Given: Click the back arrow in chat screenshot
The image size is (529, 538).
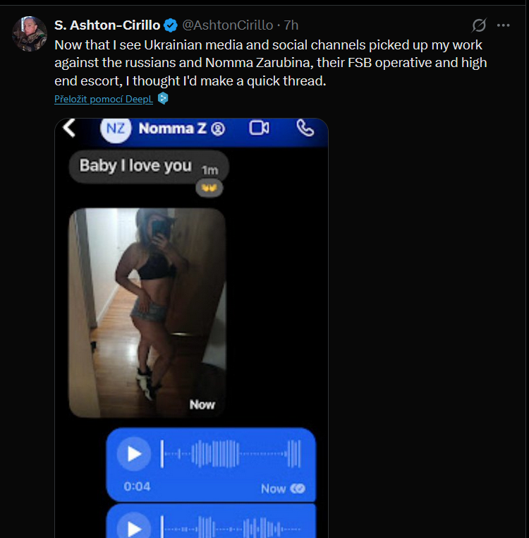Looking at the screenshot, I should [x=69, y=128].
